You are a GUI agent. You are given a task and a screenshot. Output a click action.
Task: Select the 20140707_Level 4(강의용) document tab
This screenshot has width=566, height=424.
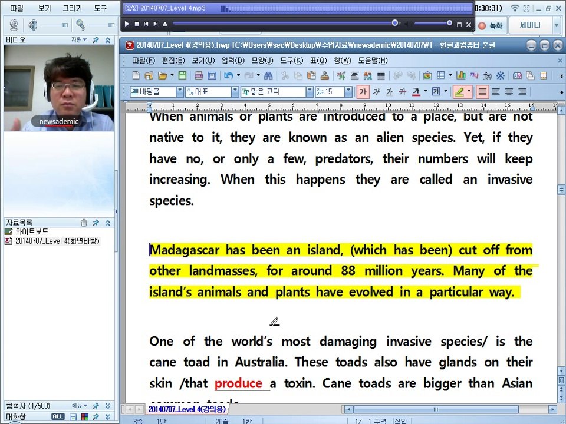187,409
